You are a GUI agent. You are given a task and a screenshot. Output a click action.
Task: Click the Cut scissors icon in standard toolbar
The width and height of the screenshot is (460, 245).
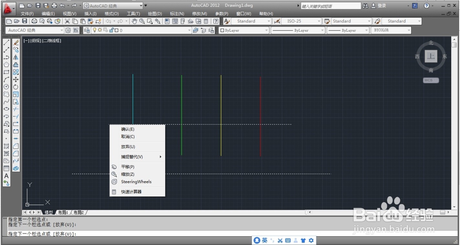tap(67, 21)
